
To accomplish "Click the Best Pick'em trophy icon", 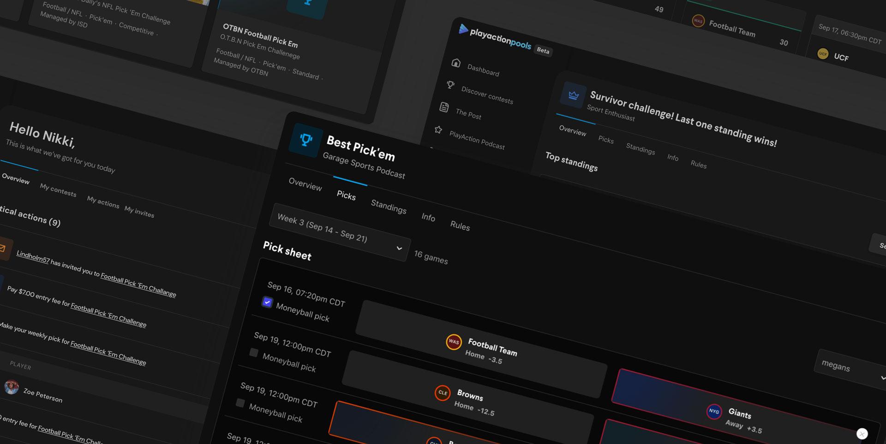I will (305, 140).
